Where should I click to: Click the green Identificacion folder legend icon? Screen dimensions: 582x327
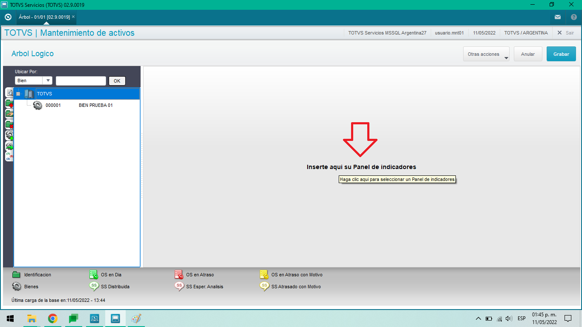point(17,275)
